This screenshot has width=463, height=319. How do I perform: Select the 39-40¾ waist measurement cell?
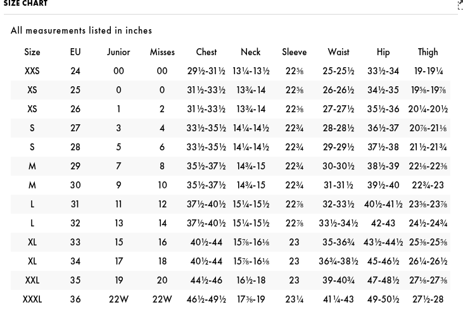338,280
